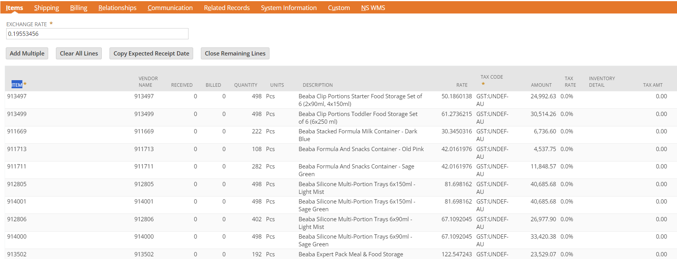Select item cell 913499
677x259 pixels.
[x=17, y=114]
